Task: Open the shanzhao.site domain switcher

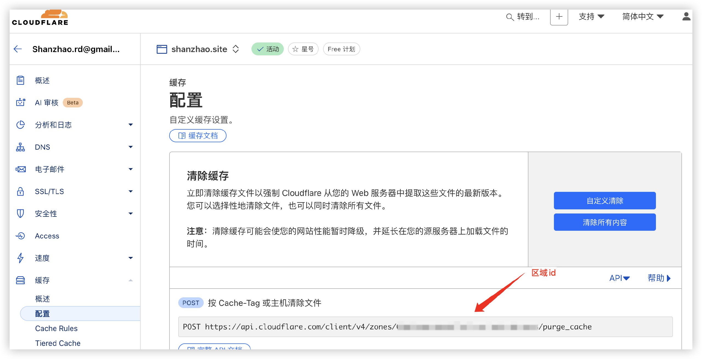Action: (236, 49)
